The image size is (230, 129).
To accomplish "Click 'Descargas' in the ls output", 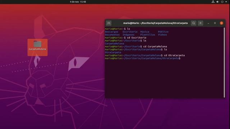I will coord(111,32).
